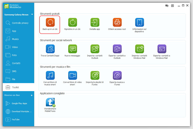Open the feedback chat bubble icon
Viewport: 193px width, 129px height.
coord(167,6)
